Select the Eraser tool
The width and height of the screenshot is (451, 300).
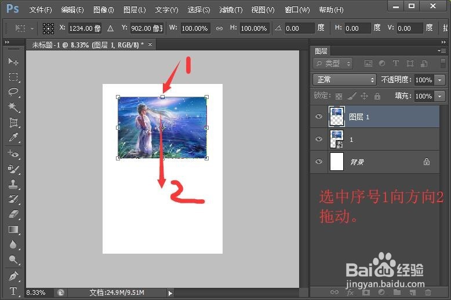pos(13,214)
